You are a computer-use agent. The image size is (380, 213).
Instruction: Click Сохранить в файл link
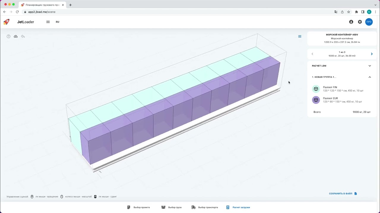coord(343,193)
